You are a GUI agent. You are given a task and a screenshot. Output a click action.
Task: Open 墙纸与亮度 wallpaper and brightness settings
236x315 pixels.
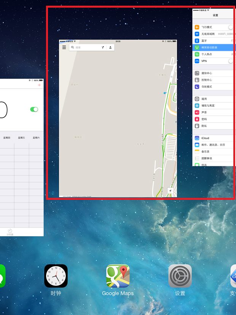coord(213,106)
